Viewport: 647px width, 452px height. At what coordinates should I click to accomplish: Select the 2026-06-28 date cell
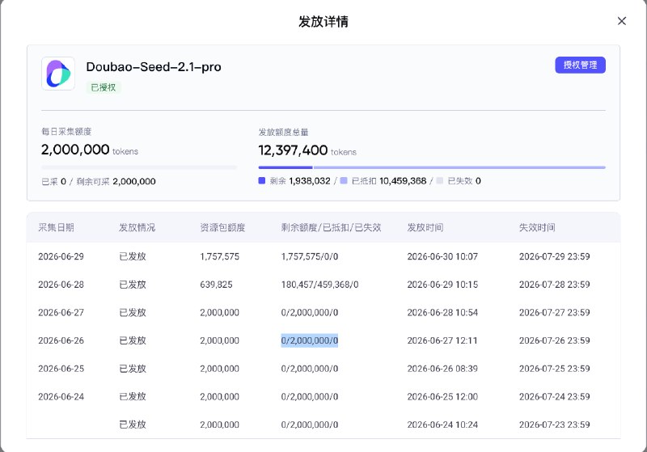[x=61, y=285]
